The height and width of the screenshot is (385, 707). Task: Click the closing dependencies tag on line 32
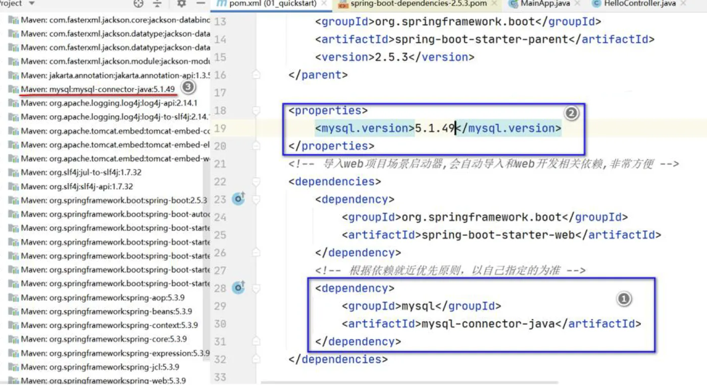(338, 359)
